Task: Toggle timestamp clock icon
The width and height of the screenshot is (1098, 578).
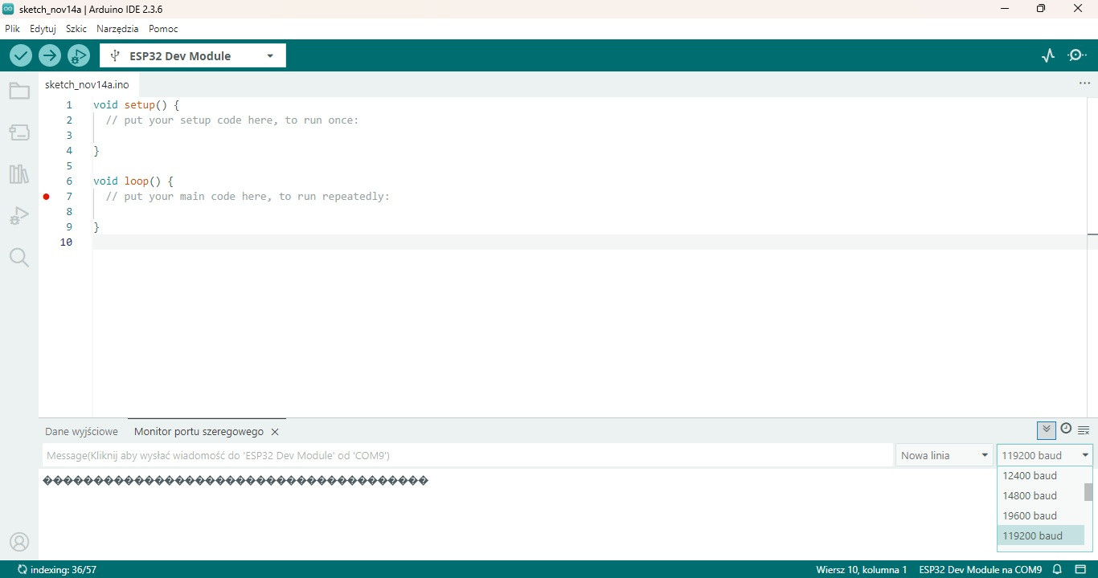Action: pyautogui.click(x=1066, y=429)
